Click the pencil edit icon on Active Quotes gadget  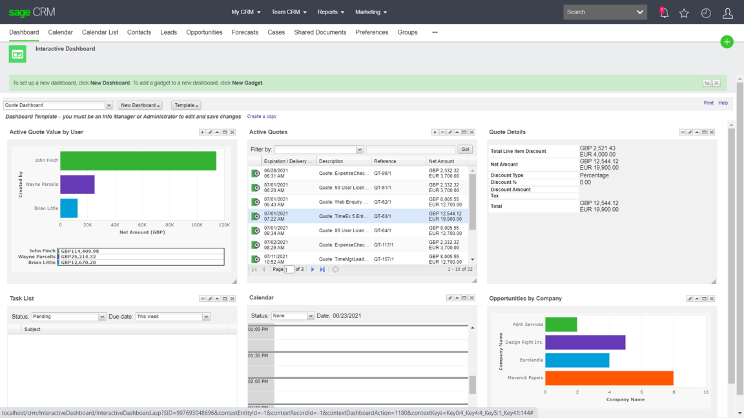[450, 132]
